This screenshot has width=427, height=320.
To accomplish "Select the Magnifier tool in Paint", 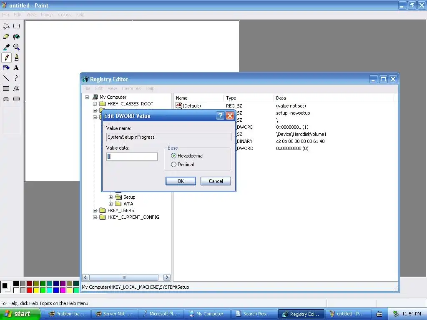I will (x=17, y=47).
